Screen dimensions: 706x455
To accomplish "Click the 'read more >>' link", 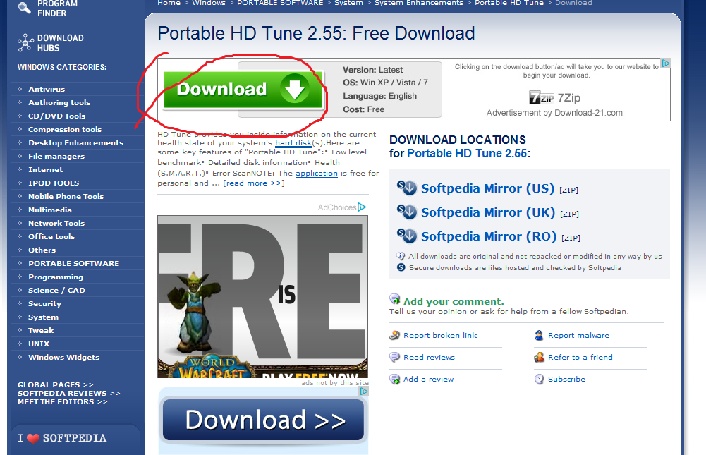I will 254,183.
